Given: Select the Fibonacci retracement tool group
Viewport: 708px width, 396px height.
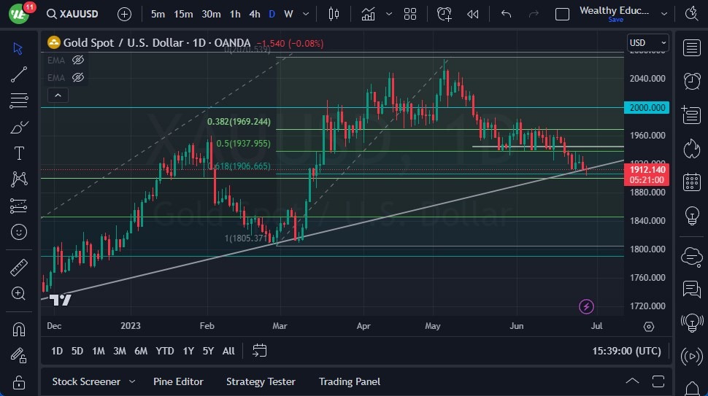Looking at the screenshot, I should (18, 101).
